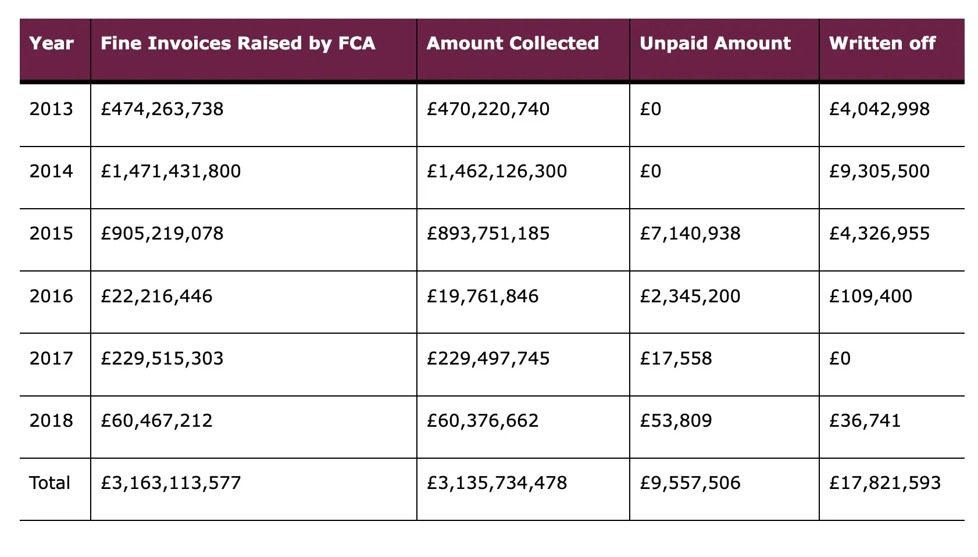Click the 2016 year cell
The height and width of the screenshot is (557, 978).
[x=51, y=297]
